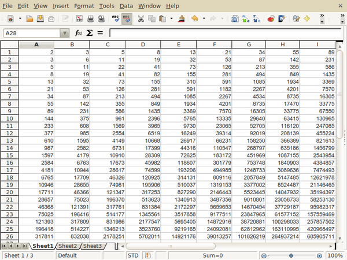The image size is (347, 260).
Task: Click the Undo arrow icon
Action: [195, 19]
